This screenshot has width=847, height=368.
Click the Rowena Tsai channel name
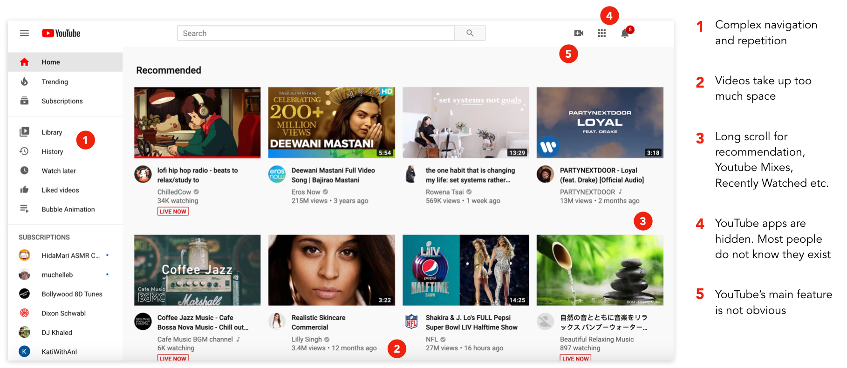tap(444, 192)
